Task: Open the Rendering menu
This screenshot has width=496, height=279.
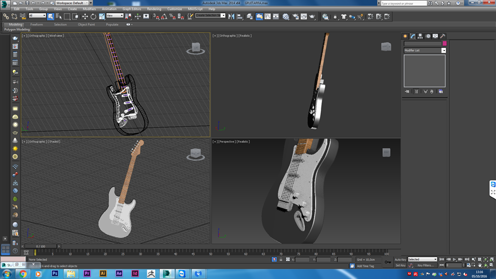Action: tap(154, 9)
